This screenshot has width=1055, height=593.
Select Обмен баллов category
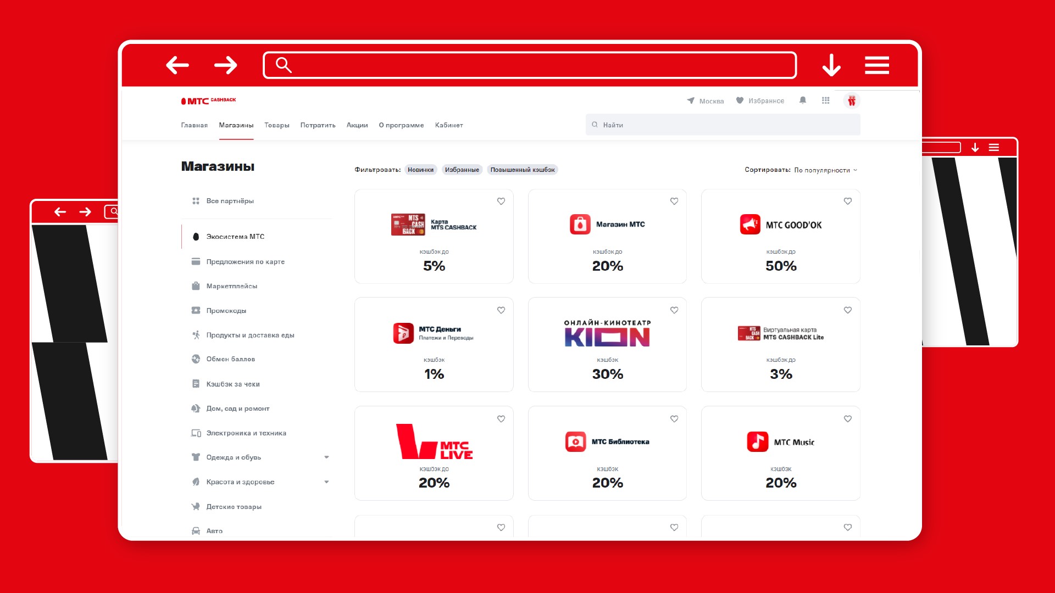click(223, 359)
